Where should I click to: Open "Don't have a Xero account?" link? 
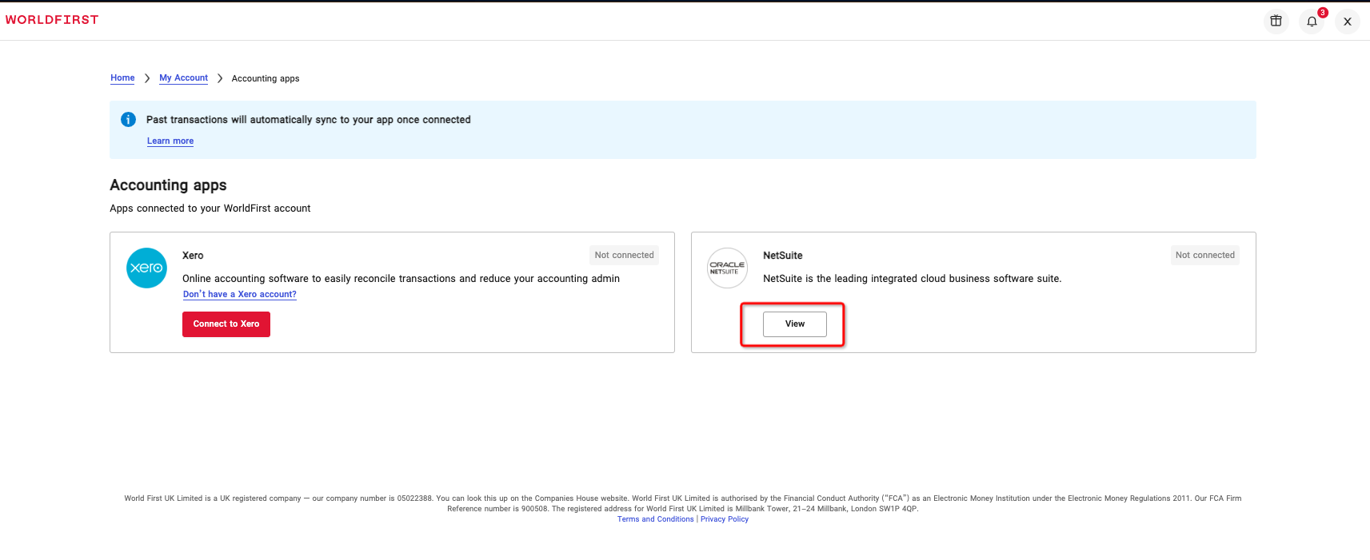239,295
